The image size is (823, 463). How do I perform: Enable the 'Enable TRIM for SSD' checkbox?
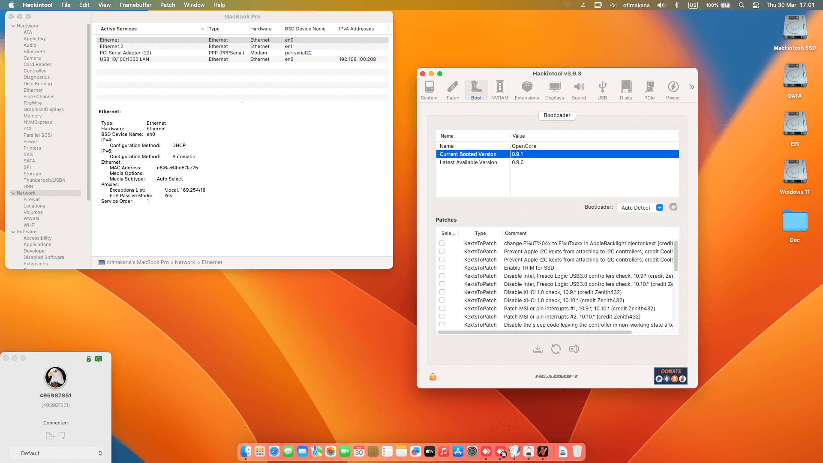pos(442,268)
